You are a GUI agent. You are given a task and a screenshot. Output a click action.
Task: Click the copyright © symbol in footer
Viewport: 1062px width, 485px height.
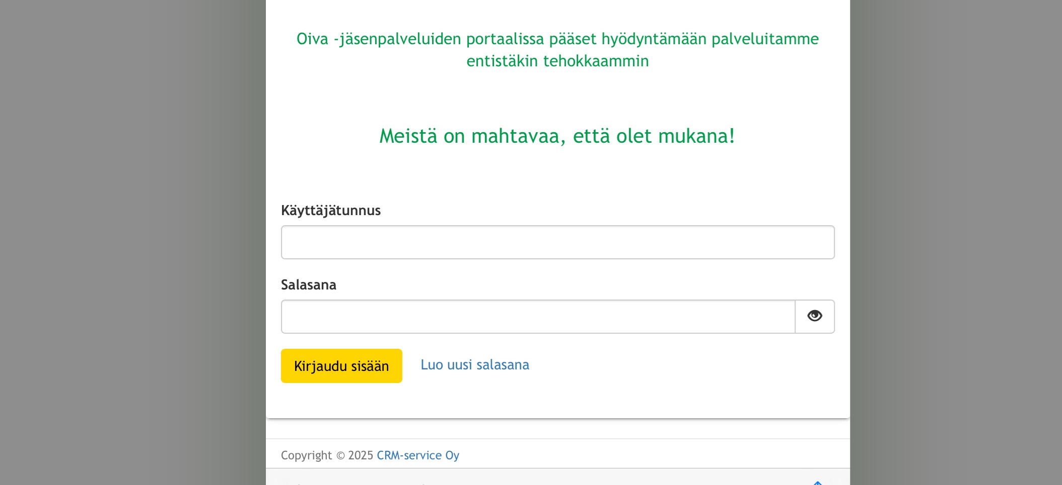(x=340, y=456)
